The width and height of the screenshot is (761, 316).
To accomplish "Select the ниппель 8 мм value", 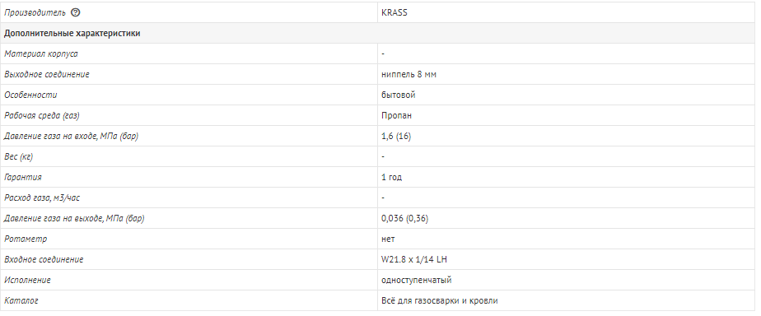I will click(x=405, y=75).
